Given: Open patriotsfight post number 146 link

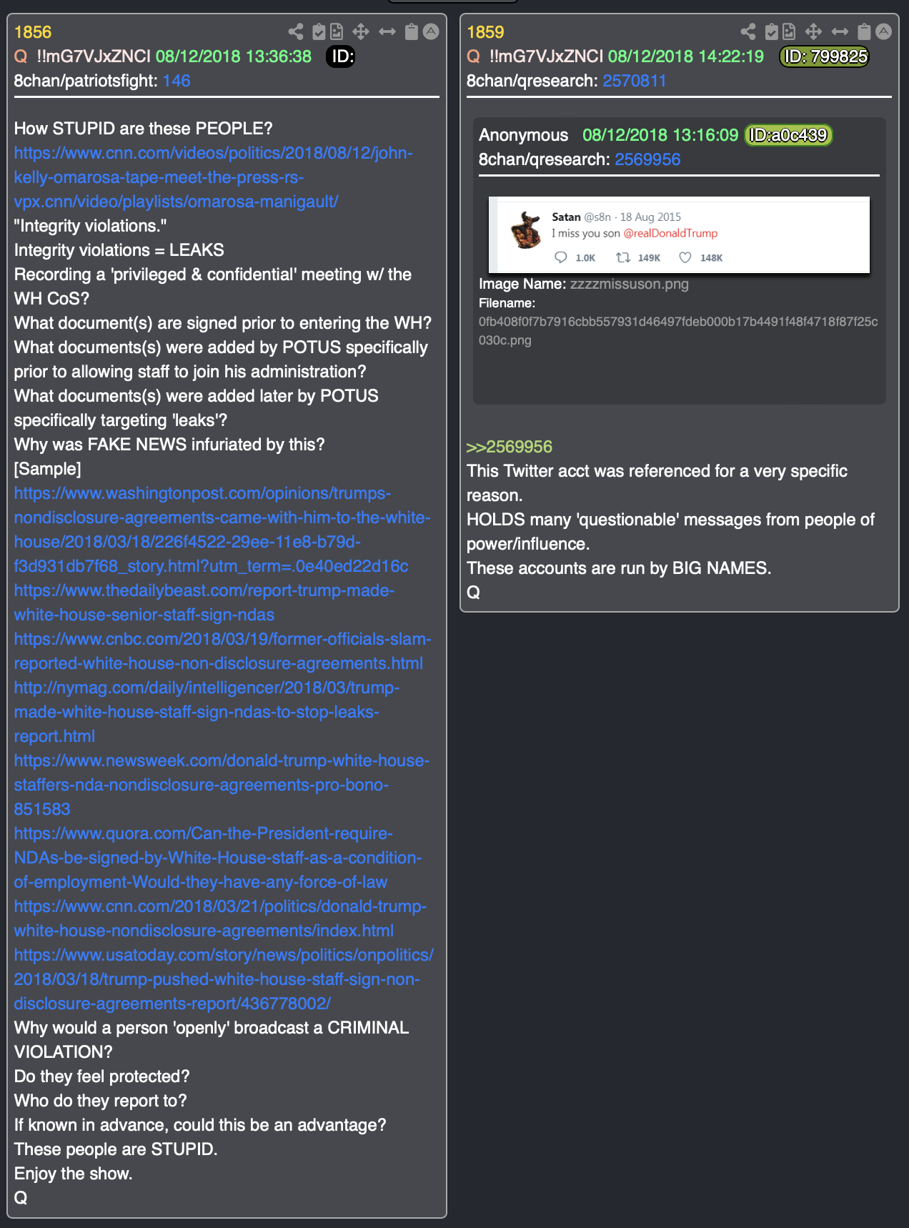Looking at the screenshot, I should pos(177,81).
